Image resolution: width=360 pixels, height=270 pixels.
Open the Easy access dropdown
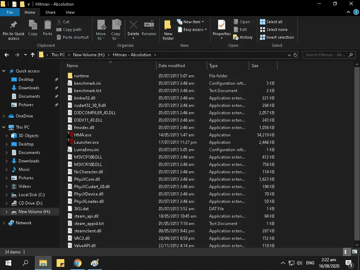(192, 30)
